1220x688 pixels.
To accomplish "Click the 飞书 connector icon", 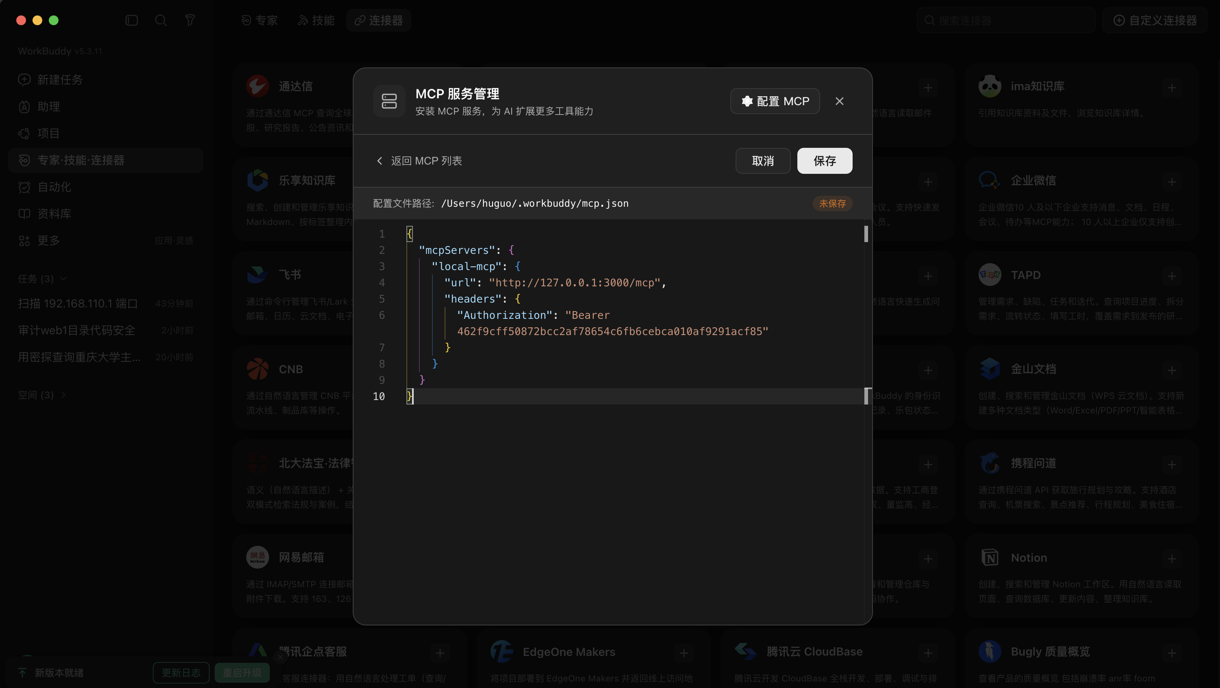I will [258, 275].
